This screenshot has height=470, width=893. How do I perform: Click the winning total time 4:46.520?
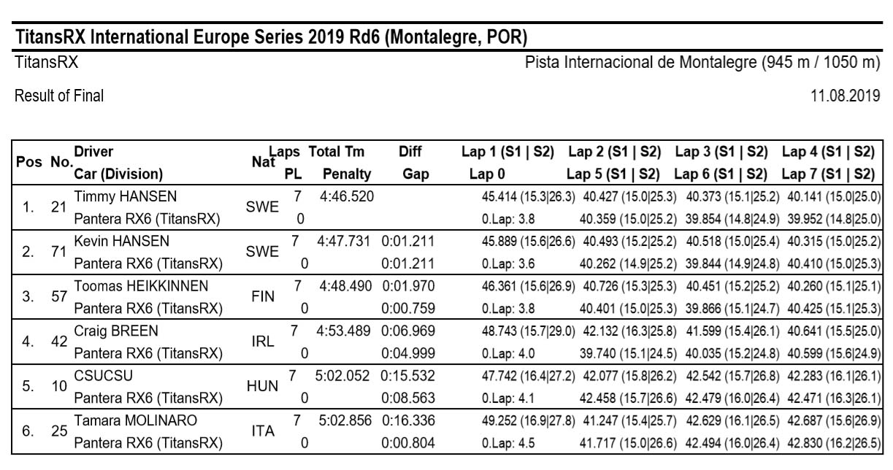coord(344,197)
